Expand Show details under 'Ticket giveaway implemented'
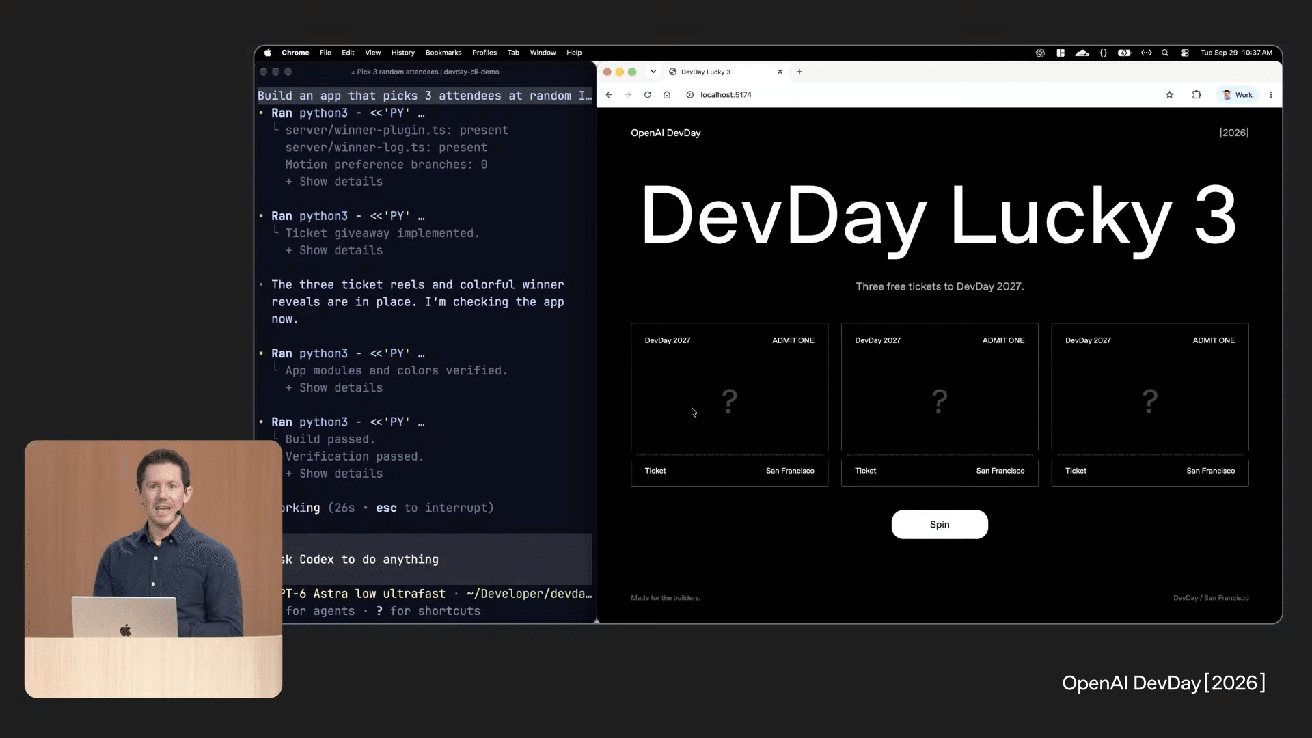1312x738 pixels. coord(334,251)
